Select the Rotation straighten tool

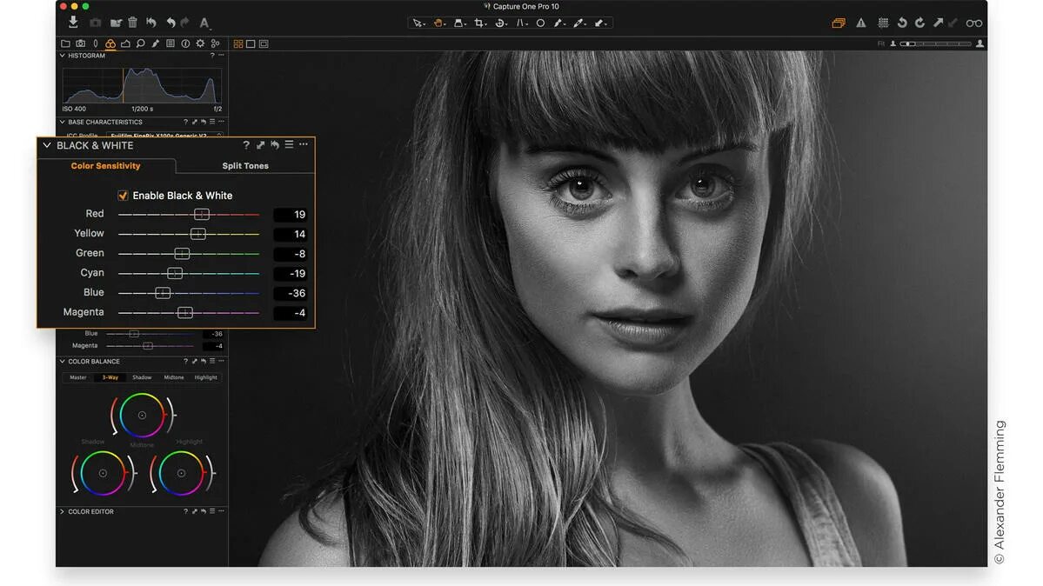(x=500, y=23)
